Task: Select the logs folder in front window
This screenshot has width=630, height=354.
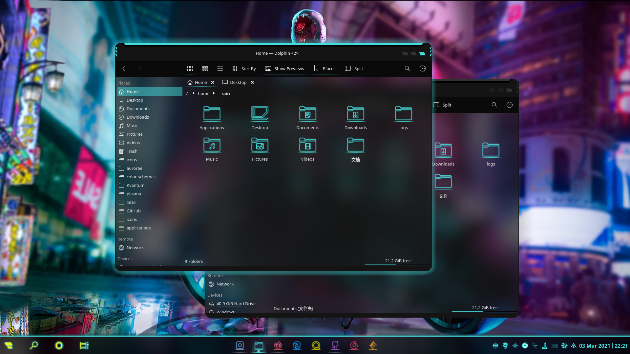Action: point(403,118)
